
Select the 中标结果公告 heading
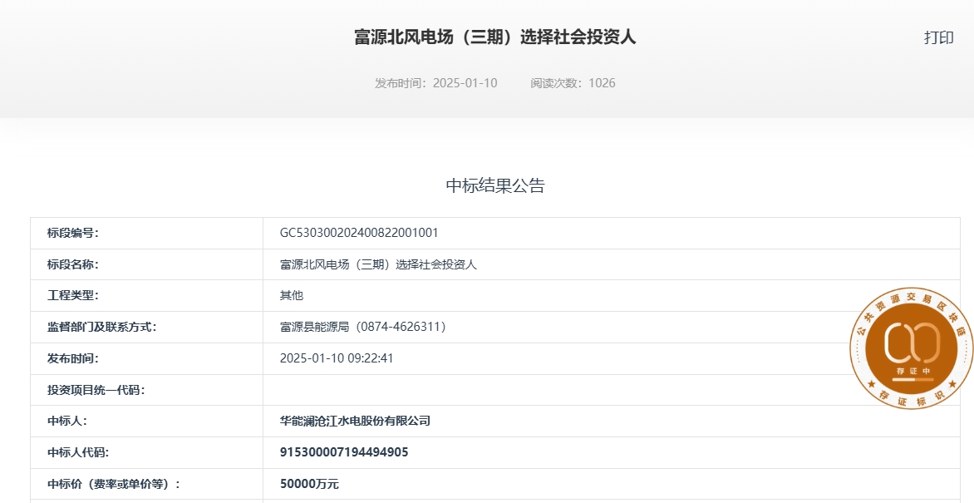495,185
